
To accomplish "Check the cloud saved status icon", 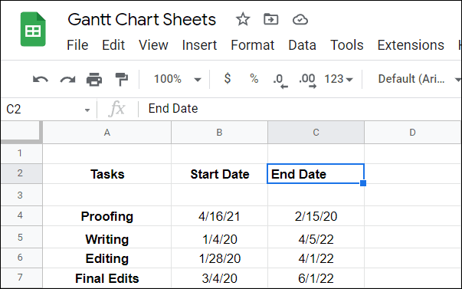I will (x=300, y=20).
